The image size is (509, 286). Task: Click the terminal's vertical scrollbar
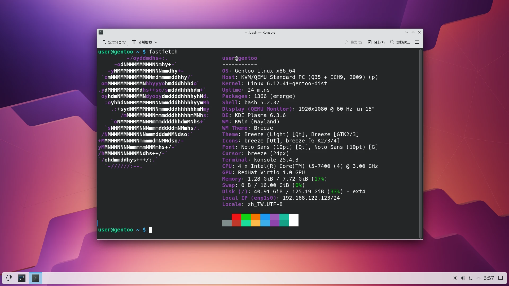coord(420,143)
